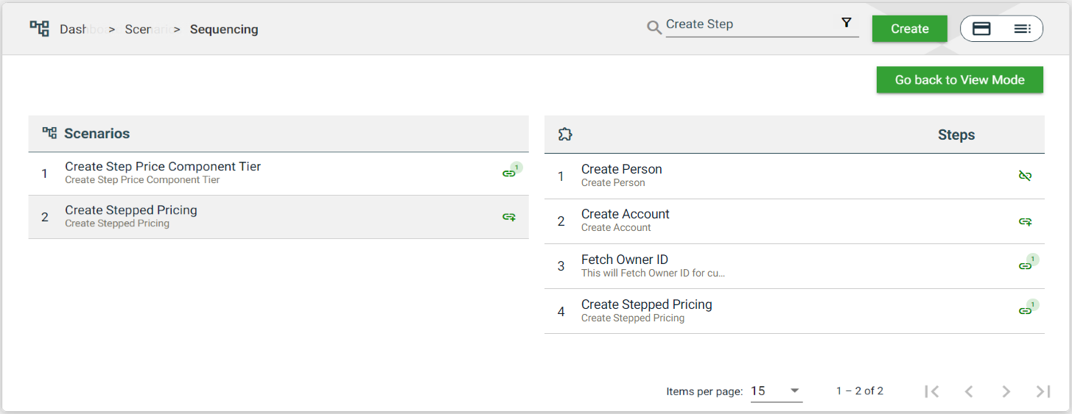Click the green Create button
This screenshot has height=414, width=1072.
909,29
